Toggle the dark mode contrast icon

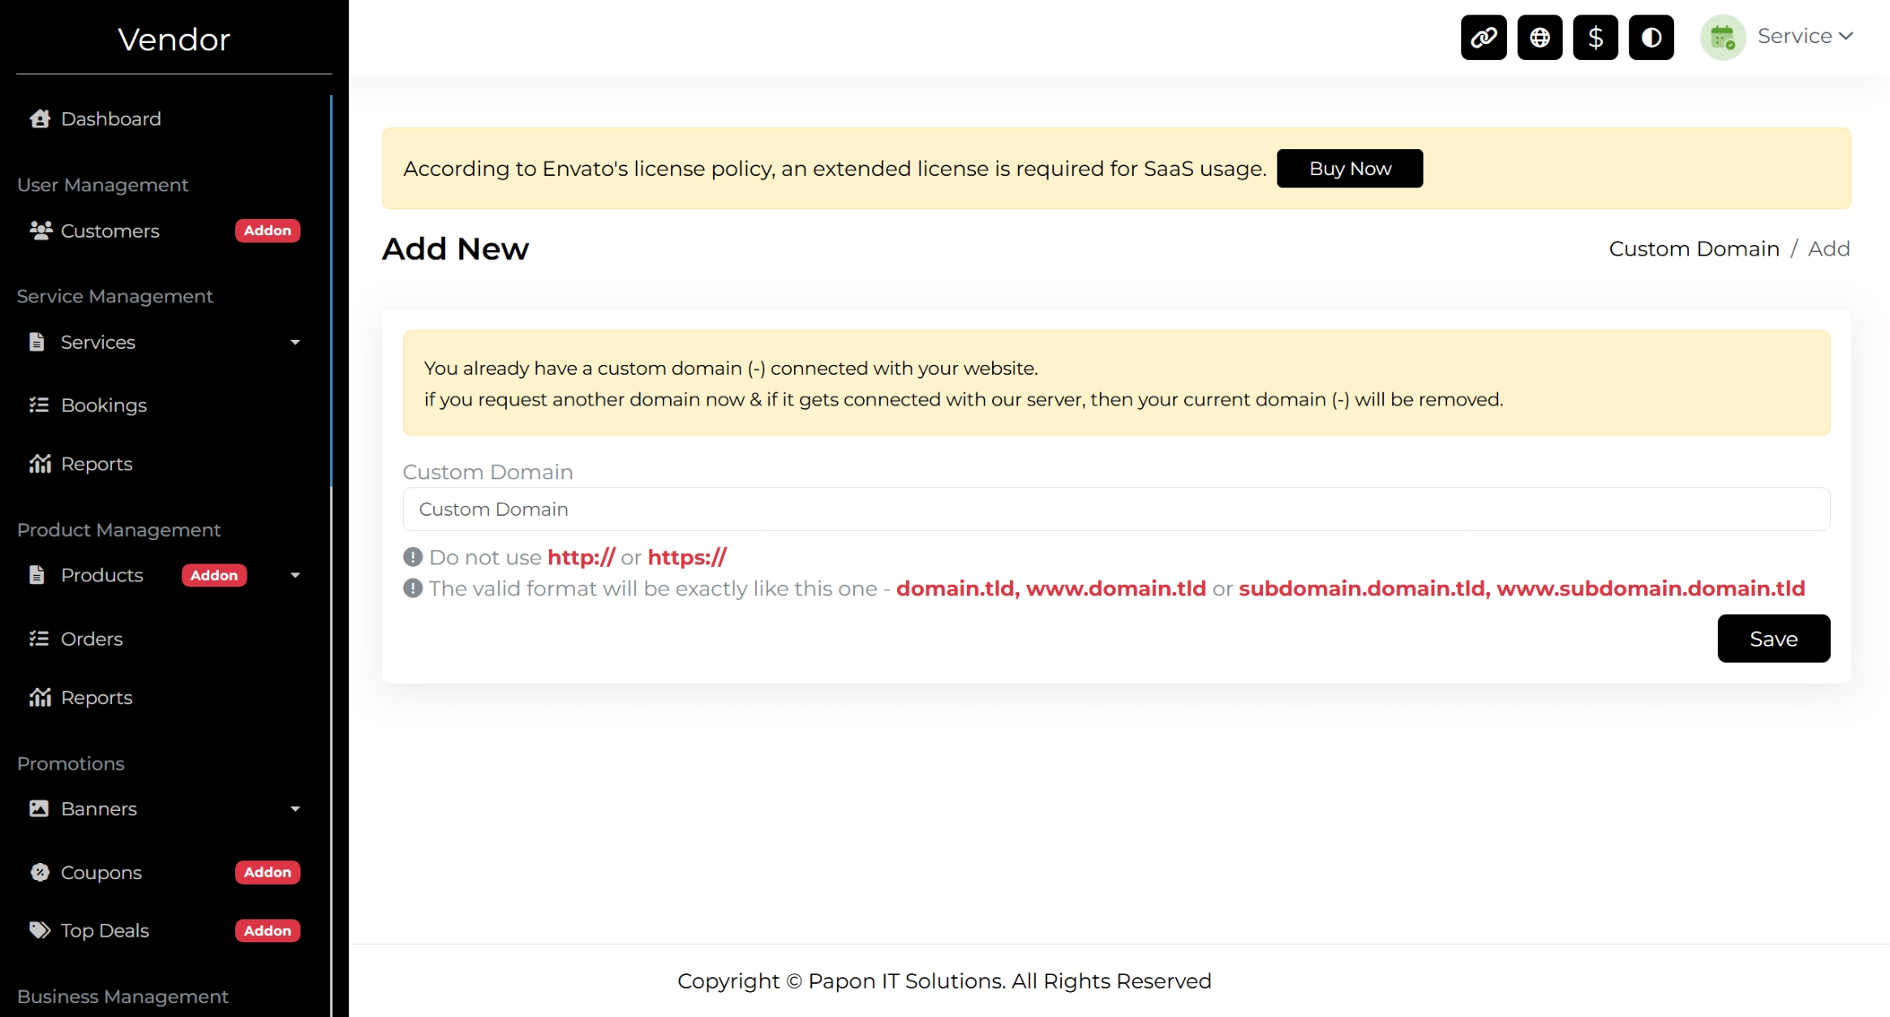[x=1651, y=37]
